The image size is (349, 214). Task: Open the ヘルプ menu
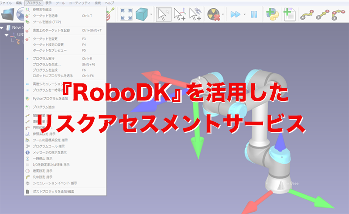click(x=109, y=3)
